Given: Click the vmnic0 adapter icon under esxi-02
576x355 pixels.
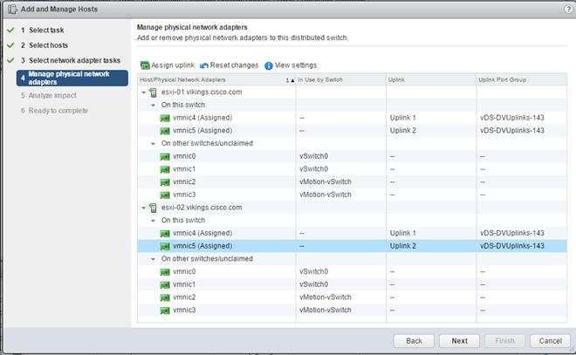Looking at the screenshot, I should [x=165, y=272].
